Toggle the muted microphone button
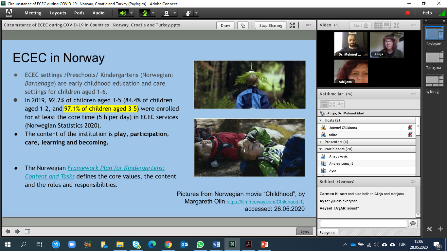Screen dimensions: 447x251 (x=145, y=13)
